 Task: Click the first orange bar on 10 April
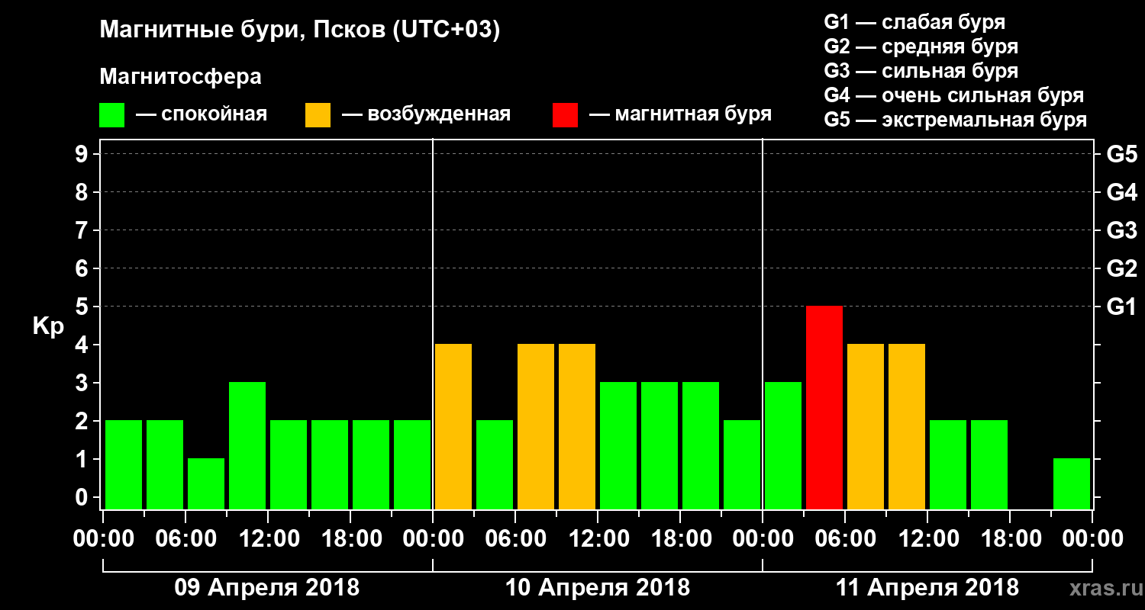[x=453, y=426]
